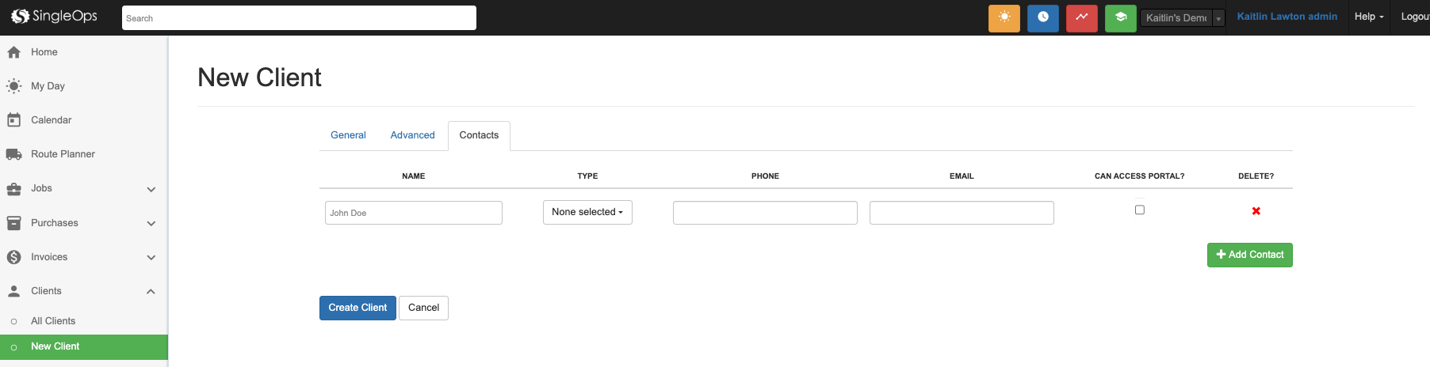Image resolution: width=1430 pixels, height=367 pixels.
Task: Open the Kaitlin's Demo account selector
Action: (x=1181, y=17)
